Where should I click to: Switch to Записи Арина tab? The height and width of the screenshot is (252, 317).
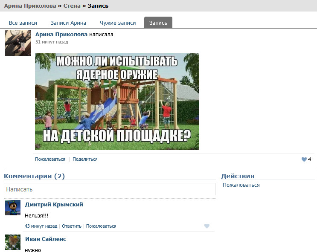68,23
